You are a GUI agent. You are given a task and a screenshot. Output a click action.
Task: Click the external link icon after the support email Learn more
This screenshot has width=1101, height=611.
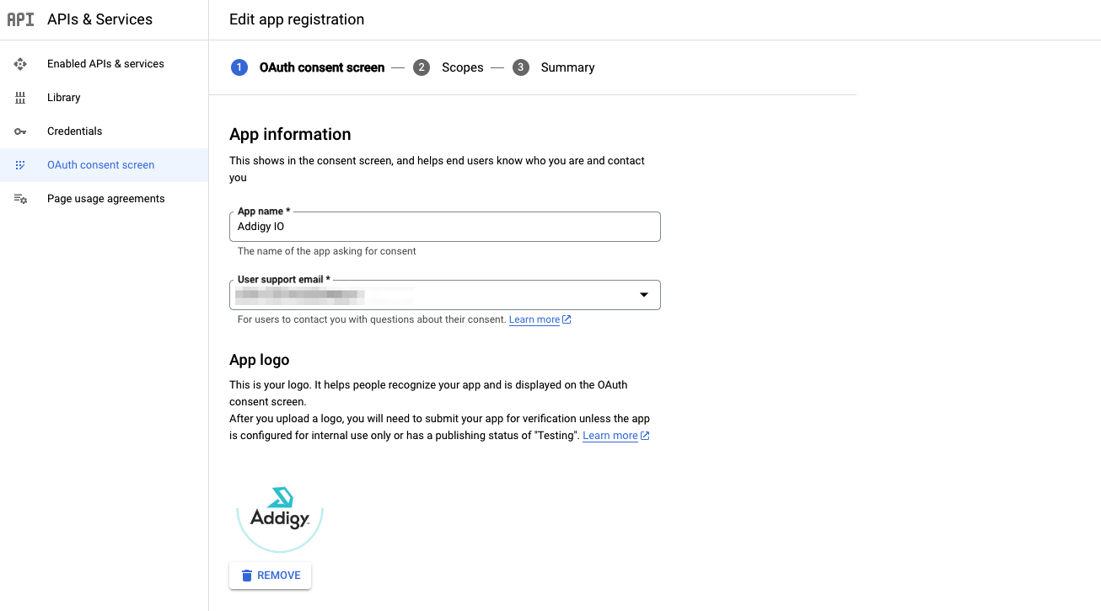pos(567,319)
